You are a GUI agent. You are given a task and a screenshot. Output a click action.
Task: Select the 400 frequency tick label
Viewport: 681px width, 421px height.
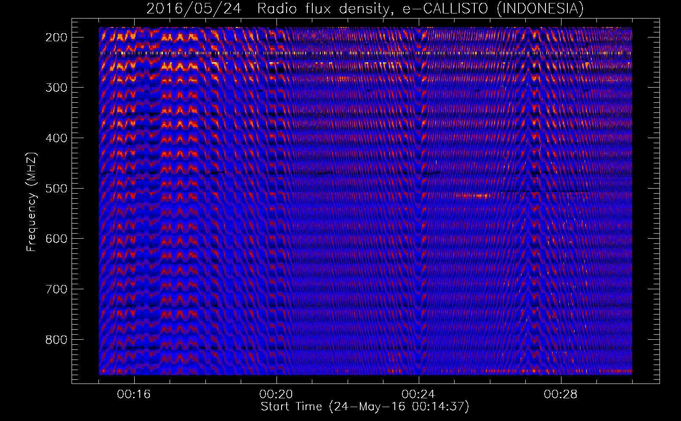(56, 138)
